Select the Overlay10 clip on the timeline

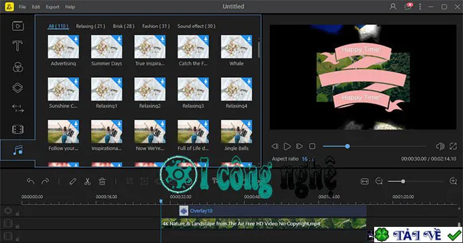(x=273, y=211)
